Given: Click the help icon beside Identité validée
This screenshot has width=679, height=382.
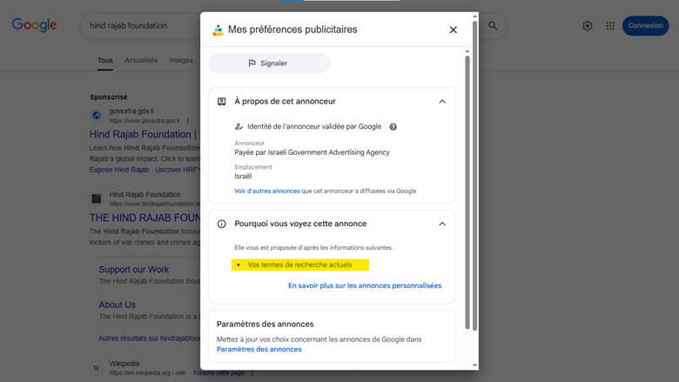Looking at the screenshot, I should click(x=393, y=127).
